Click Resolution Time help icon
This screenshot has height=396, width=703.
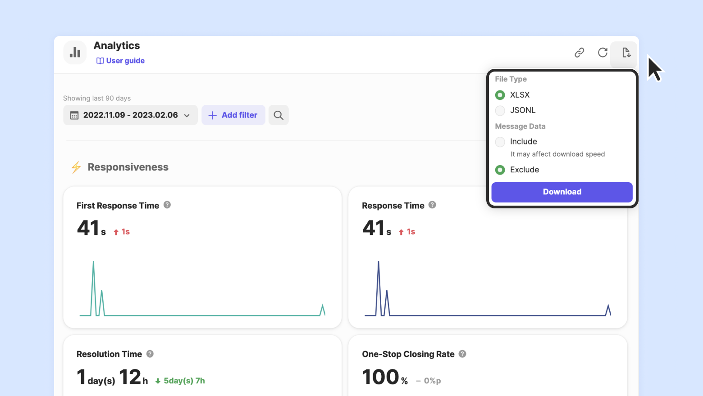click(150, 354)
